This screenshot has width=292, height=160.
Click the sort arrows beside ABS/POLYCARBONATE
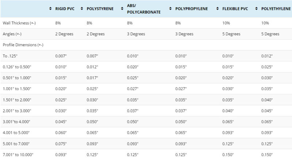click(x=122, y=8)
